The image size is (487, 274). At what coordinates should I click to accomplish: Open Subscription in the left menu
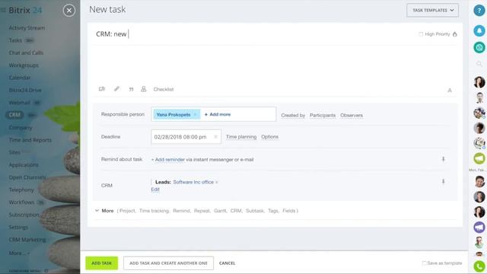coord(24,215)
